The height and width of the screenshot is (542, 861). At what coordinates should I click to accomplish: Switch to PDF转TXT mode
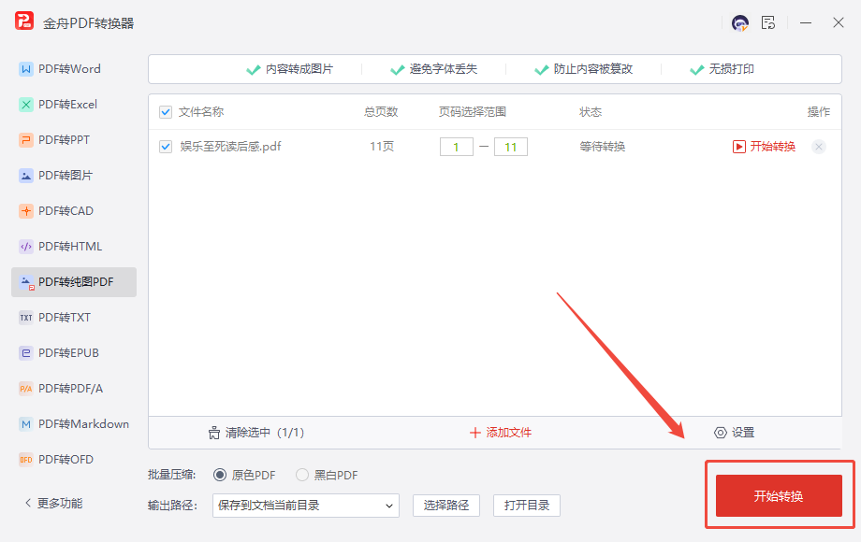[x=74, y=318]
